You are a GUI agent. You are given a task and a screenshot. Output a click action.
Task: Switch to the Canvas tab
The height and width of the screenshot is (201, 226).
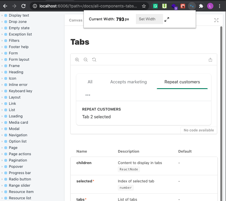click(x=76, y=20)
